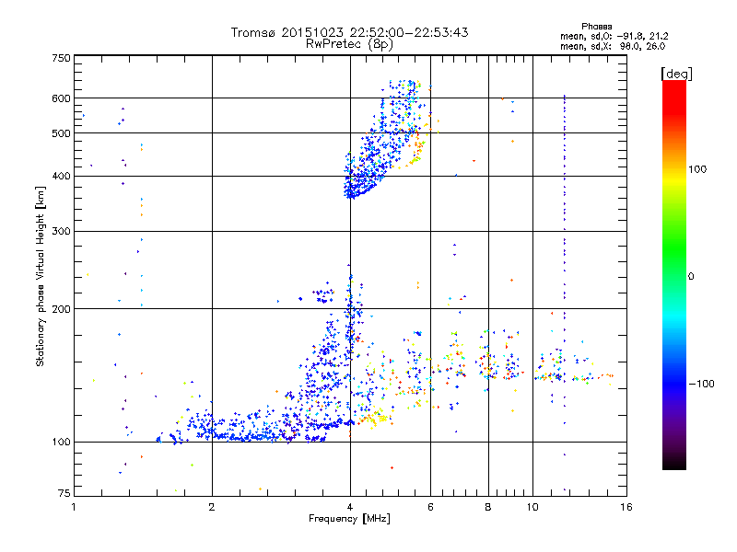
Task: Click the phase colorbar gradient
Action: pyautogui.click(x=674, y=275)
